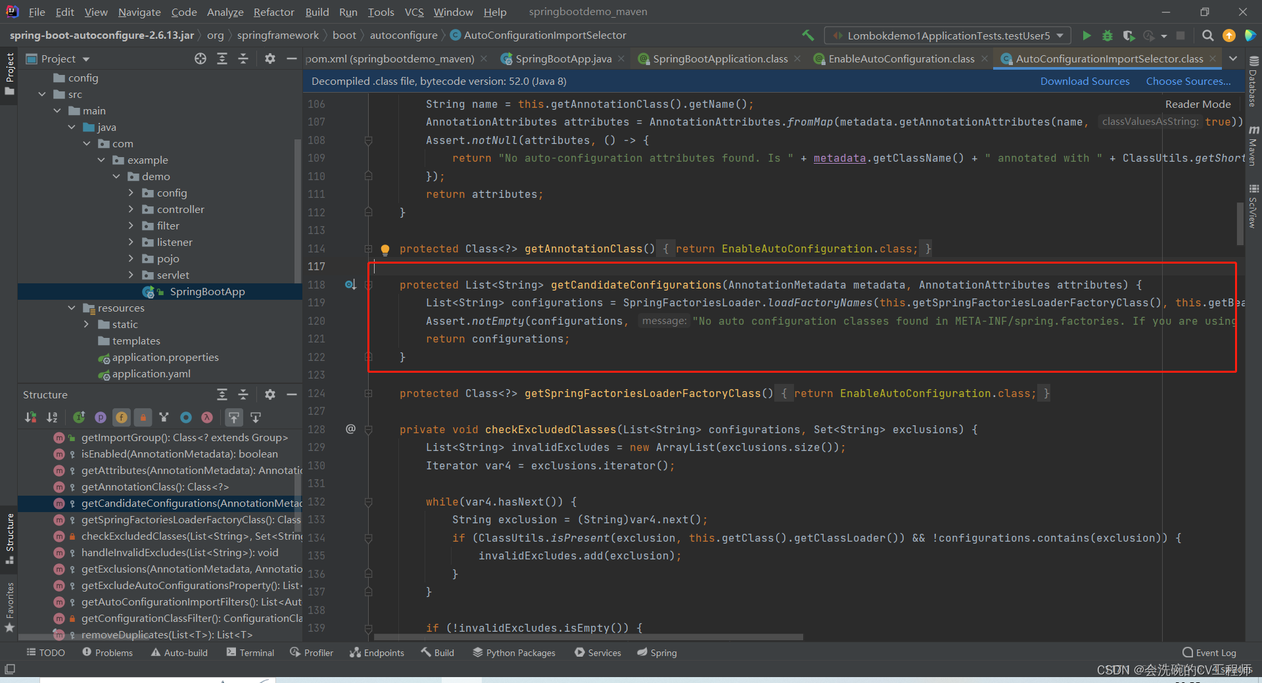Select the opened file in the Project tree

(200, 59)
